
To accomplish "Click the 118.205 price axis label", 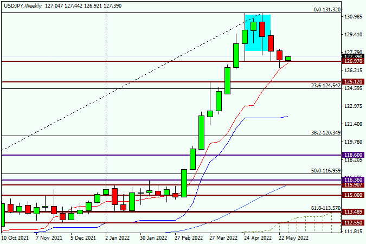I will [354, 160].
